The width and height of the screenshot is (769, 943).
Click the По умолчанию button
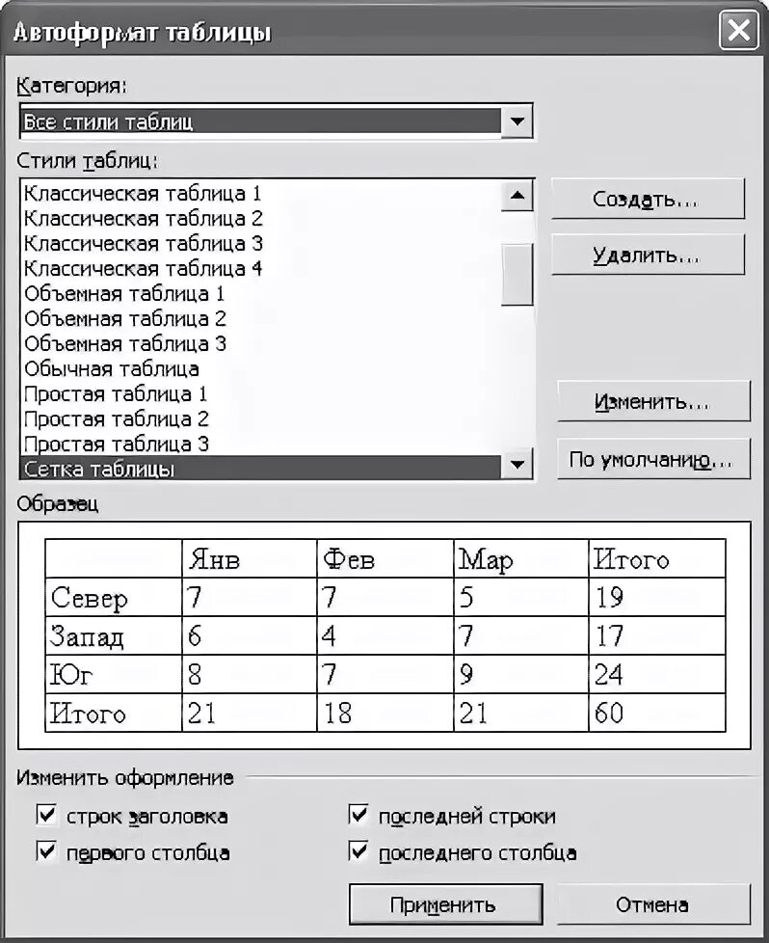[x=653, y=460]
